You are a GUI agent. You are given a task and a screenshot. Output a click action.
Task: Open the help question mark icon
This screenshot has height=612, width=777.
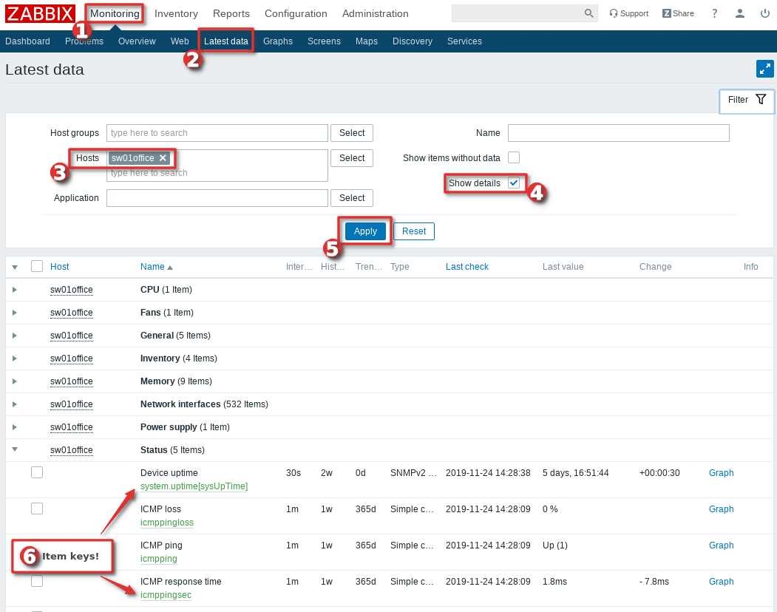point(714,13)
